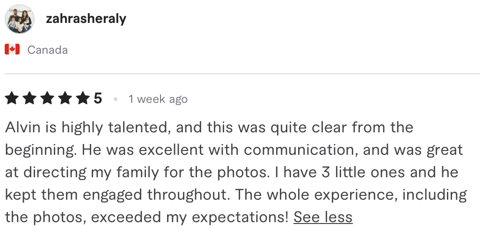Select the Canada country label
Screen dimensions: 482x231
point(47,50)
